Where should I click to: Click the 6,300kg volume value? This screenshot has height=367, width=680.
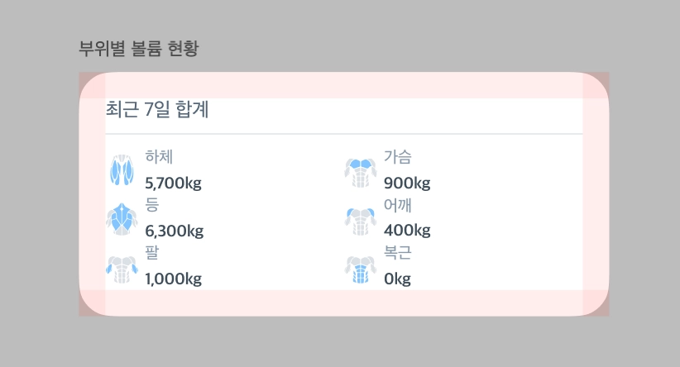(x=174, y=231)
